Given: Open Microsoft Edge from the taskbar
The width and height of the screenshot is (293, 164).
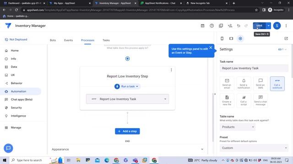Looking at the screenshot, I should 107,160.
